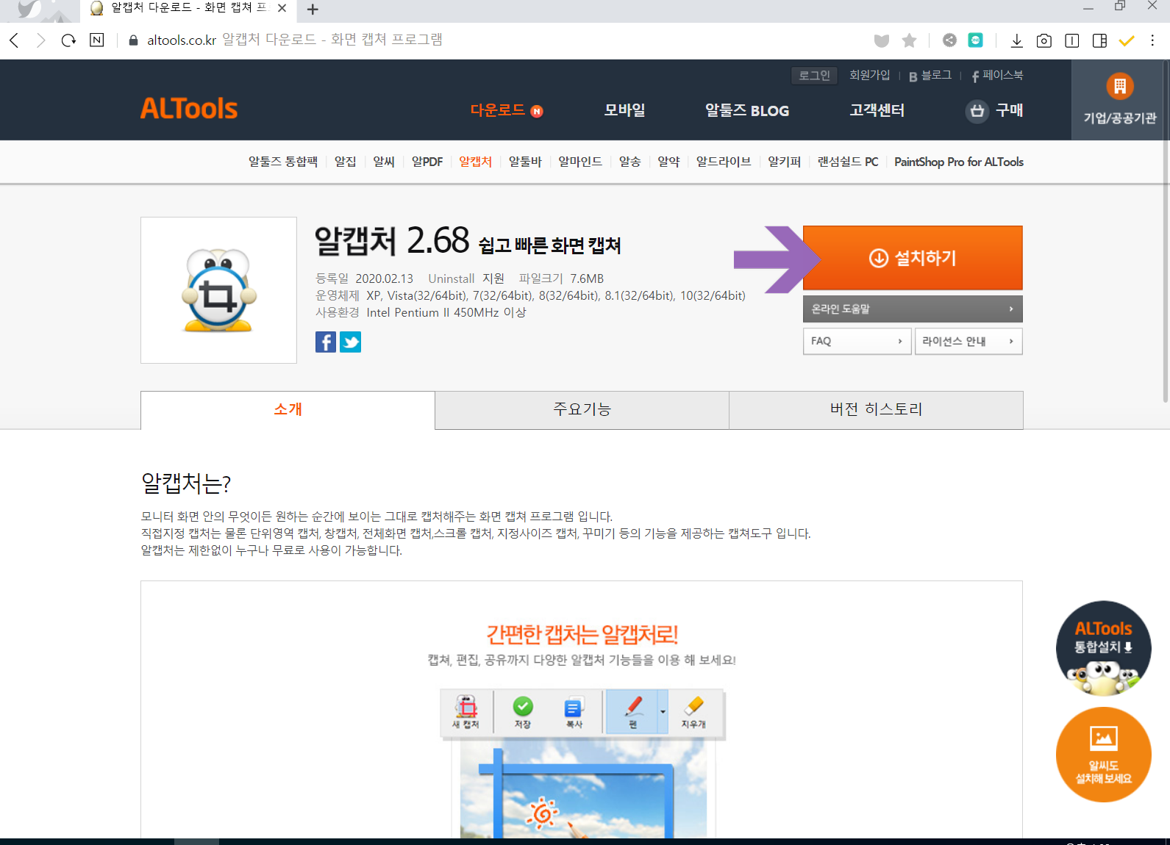Expand the 온라인 도움말 arrow button
The height and width of the screenshot is (845, 1170).
pos(913,309)
